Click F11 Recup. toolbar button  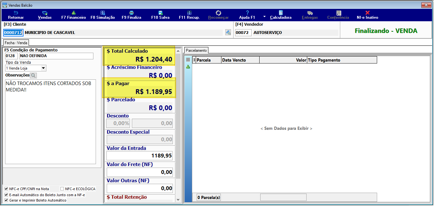[x=189, y=15]
